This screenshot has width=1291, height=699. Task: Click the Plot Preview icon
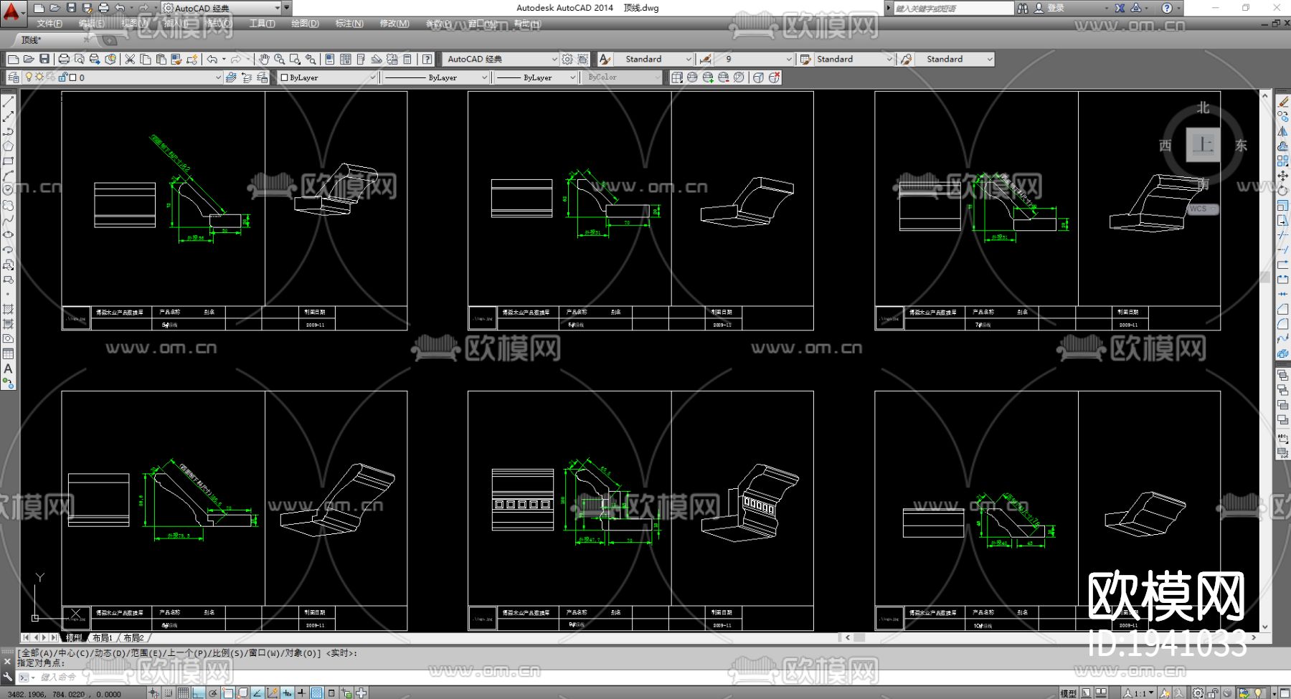point(80,59)
